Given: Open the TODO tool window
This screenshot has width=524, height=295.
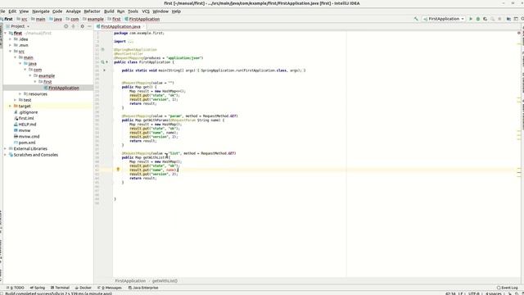Looking at the screenshot, I should click(x=15, y=288).
